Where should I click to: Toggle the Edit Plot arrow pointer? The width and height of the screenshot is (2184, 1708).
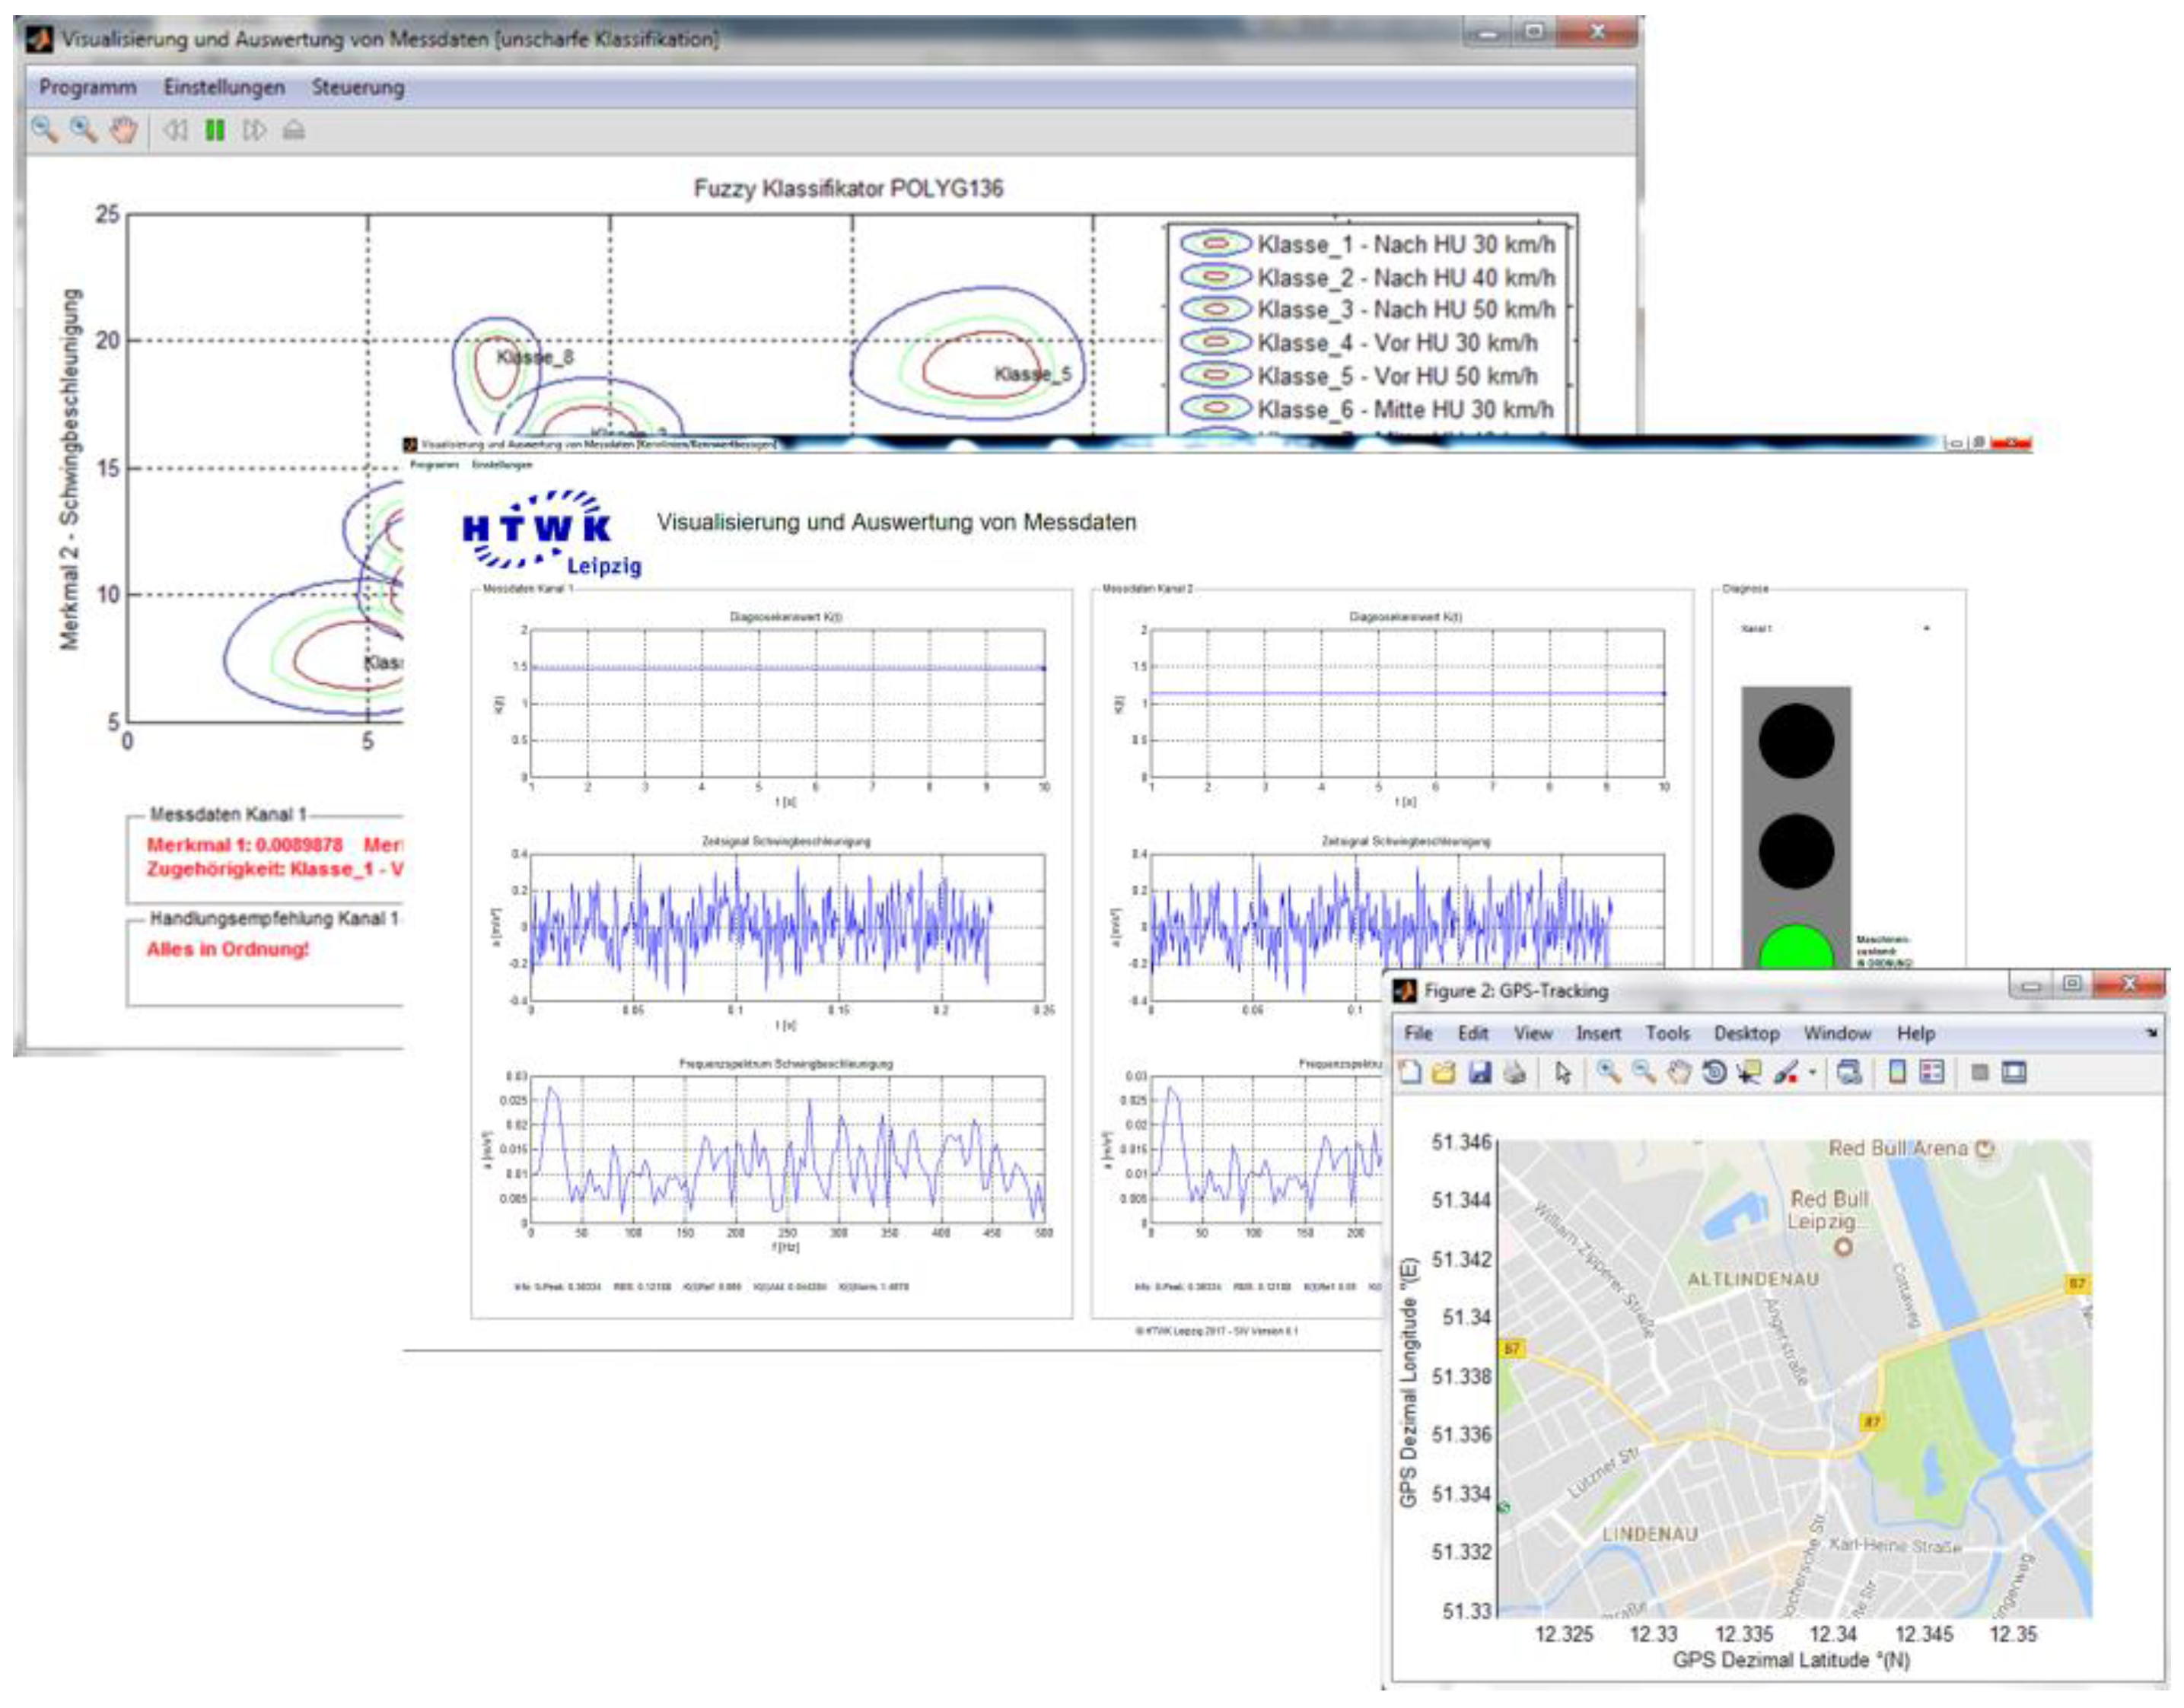click(x=1563, y=1073)
